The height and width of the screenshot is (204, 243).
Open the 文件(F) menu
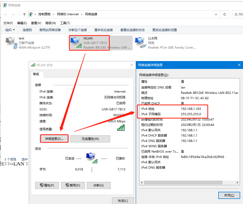click(x=8, y=23)
